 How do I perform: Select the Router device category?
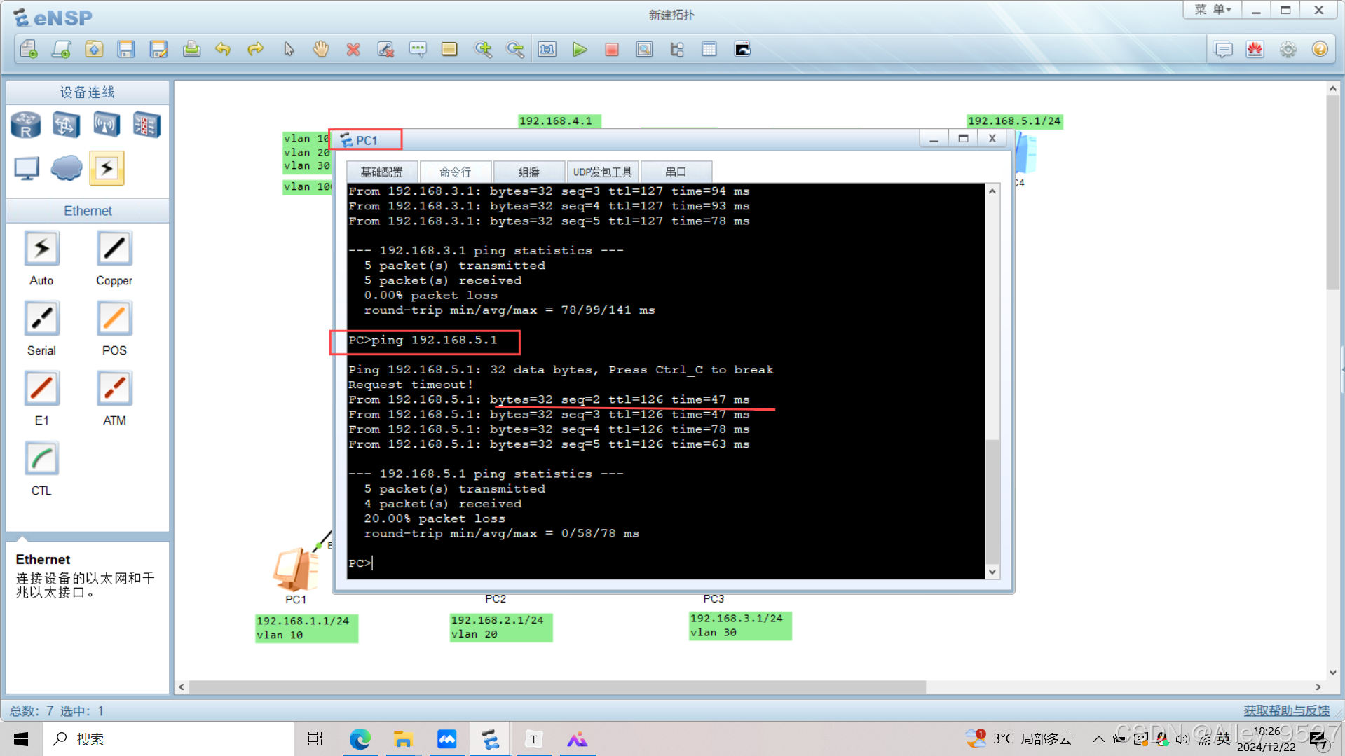click(x=26, y=125)
